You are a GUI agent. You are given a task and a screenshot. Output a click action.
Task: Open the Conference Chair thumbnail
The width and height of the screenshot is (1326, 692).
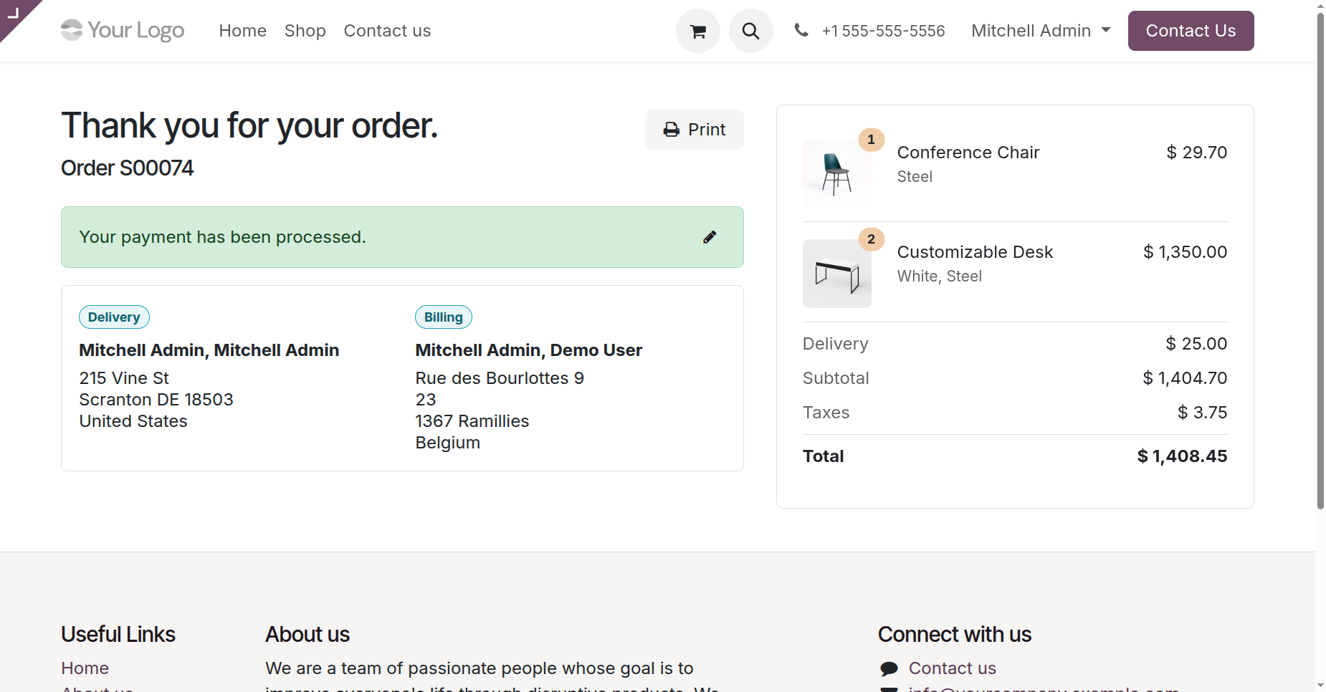click(836, 173)
